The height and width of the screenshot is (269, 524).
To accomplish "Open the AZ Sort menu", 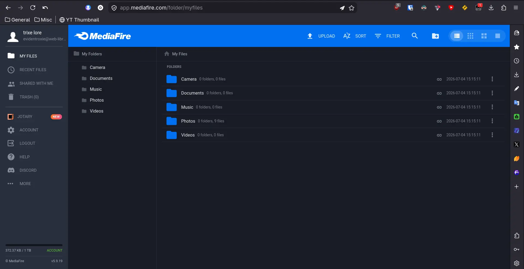I will (355, 36).
